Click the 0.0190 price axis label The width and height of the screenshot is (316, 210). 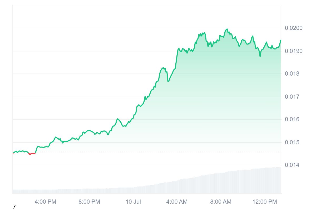294,51
